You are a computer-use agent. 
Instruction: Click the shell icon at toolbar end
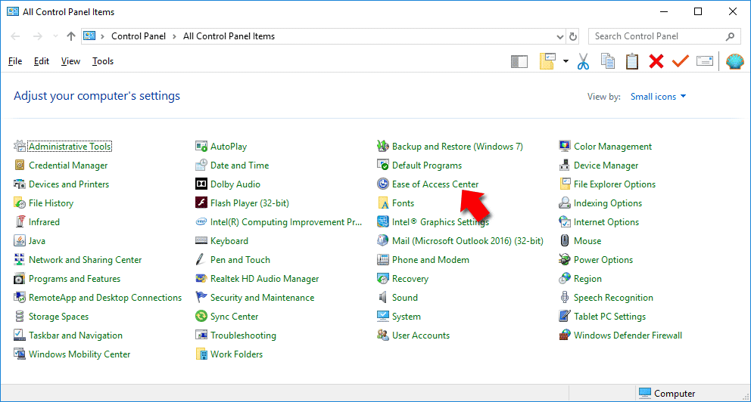click(x=734, y=61)
